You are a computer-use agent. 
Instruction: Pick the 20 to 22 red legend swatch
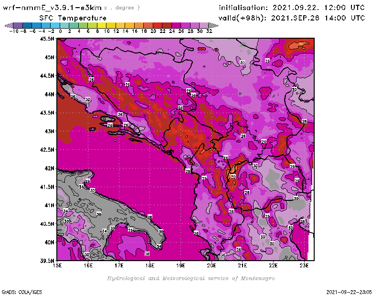tap(158, 25)
